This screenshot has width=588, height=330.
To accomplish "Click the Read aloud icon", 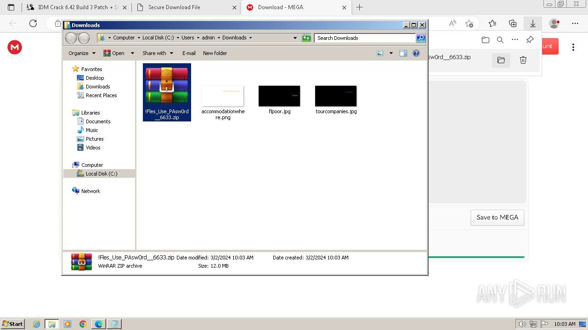I will click(x=452, y=23).
